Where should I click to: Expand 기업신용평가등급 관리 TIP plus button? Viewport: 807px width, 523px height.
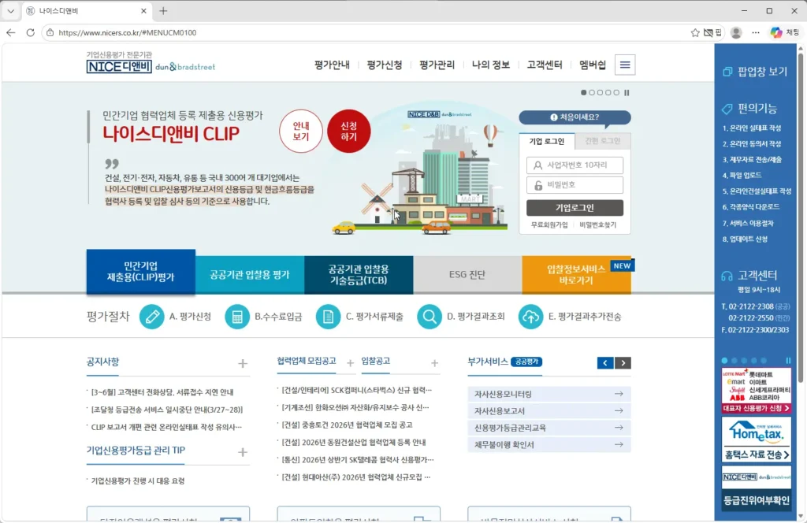pyautogui.click(x=243, y=452)
